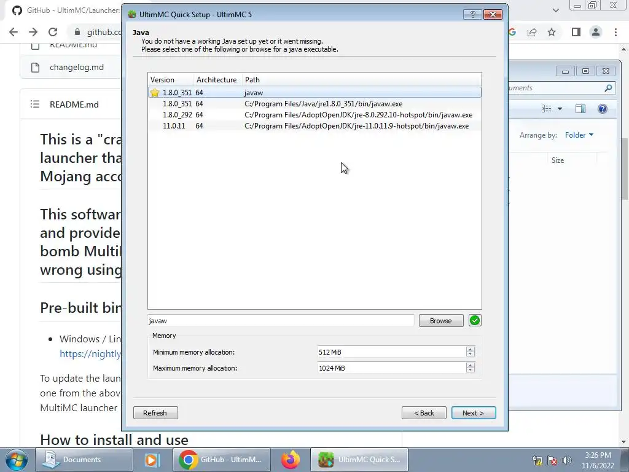Click the network tray icon
Image resolution: width=629 pixels, height=472 pixels.
tap(537, 460)
